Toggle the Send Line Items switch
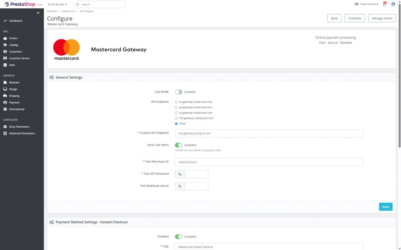Screen dimensions: 401x250 pos(179,145)
